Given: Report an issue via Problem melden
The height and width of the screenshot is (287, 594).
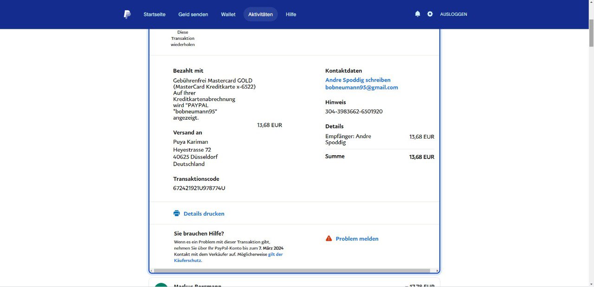Looking at the screenshot, I should [x=357, y=239].
